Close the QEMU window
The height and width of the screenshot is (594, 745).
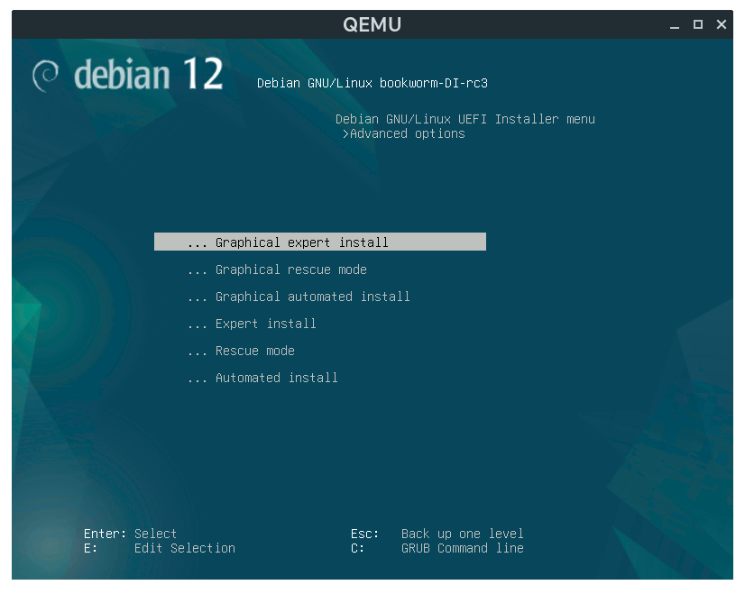[x=722, y=24]
